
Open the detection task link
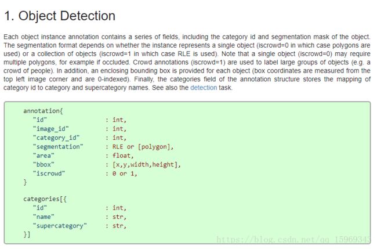pos(204,88)
